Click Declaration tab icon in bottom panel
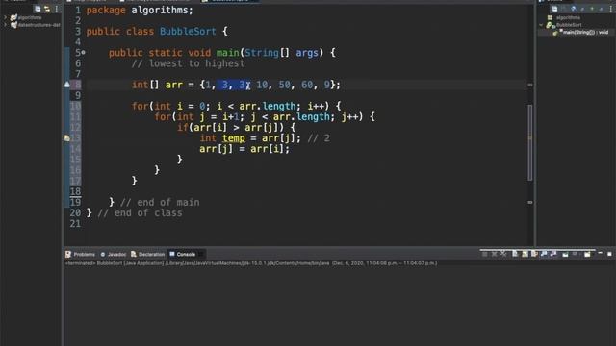This screenshot has height=346, width=616. point(134,254)
